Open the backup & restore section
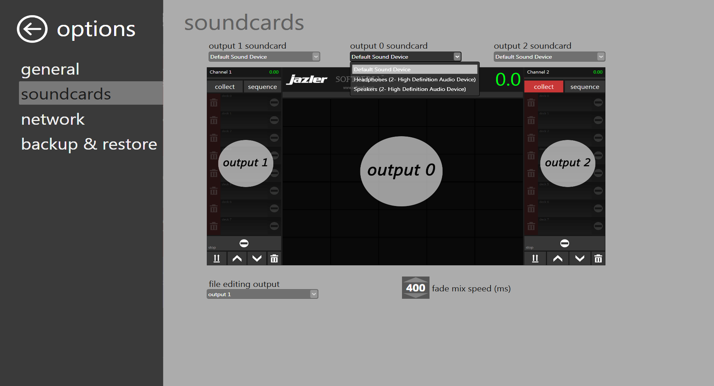 89,144
